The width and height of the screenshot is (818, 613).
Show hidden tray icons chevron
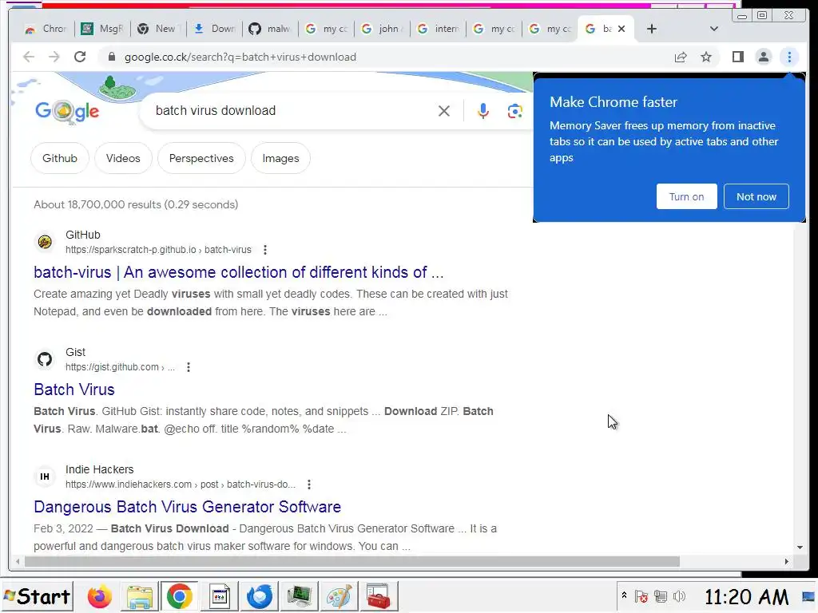[x=624, y=595]
